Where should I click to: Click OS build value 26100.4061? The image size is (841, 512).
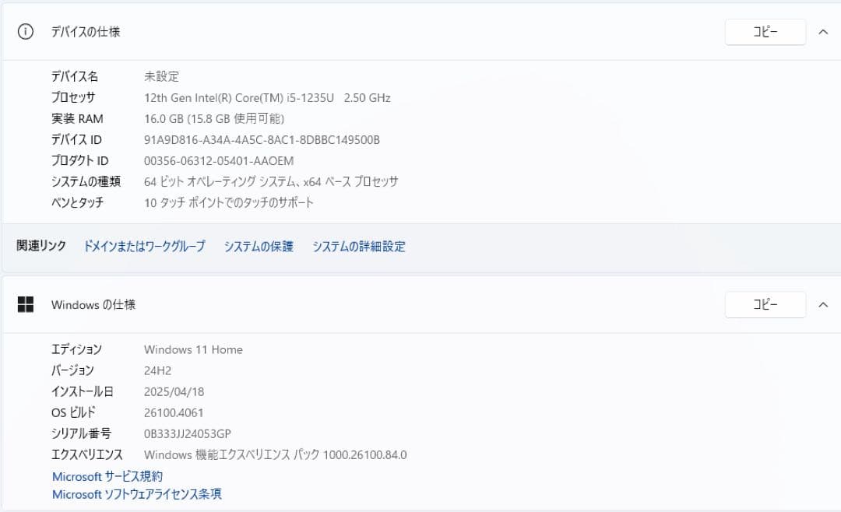(173, 413)
